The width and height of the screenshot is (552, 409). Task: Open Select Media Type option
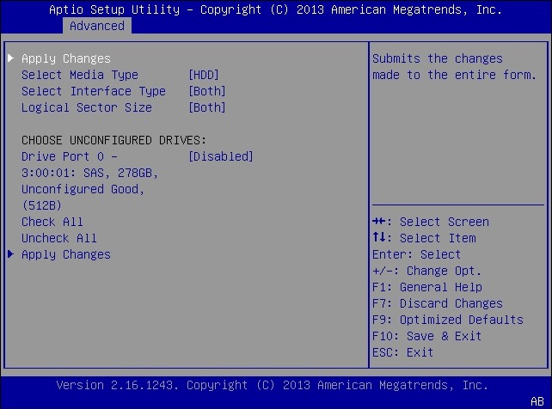80,75
